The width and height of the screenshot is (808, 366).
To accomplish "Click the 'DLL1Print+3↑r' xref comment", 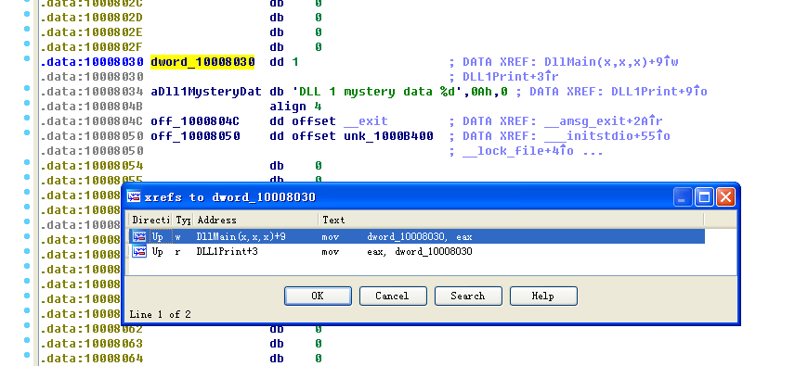I will tap(511, 77).
